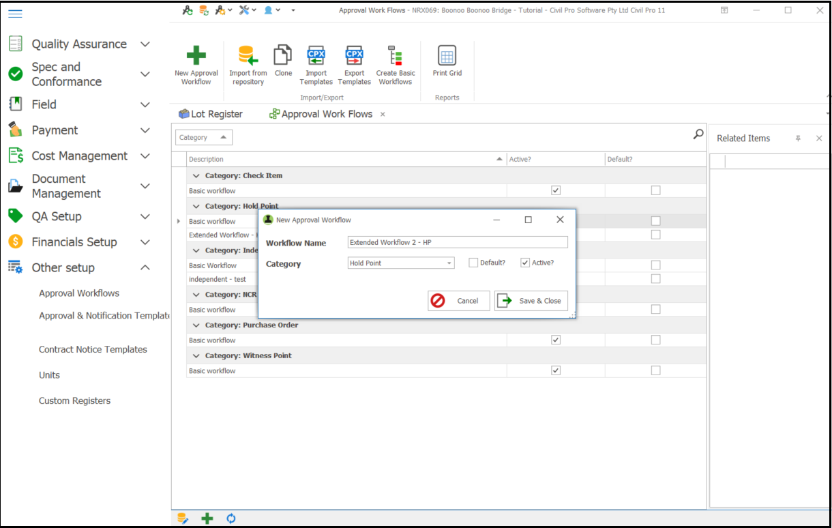The width and height of the screenshot is (832, 528).
Task: Click the Category group-by sort chip
Action: click(204, 137)
